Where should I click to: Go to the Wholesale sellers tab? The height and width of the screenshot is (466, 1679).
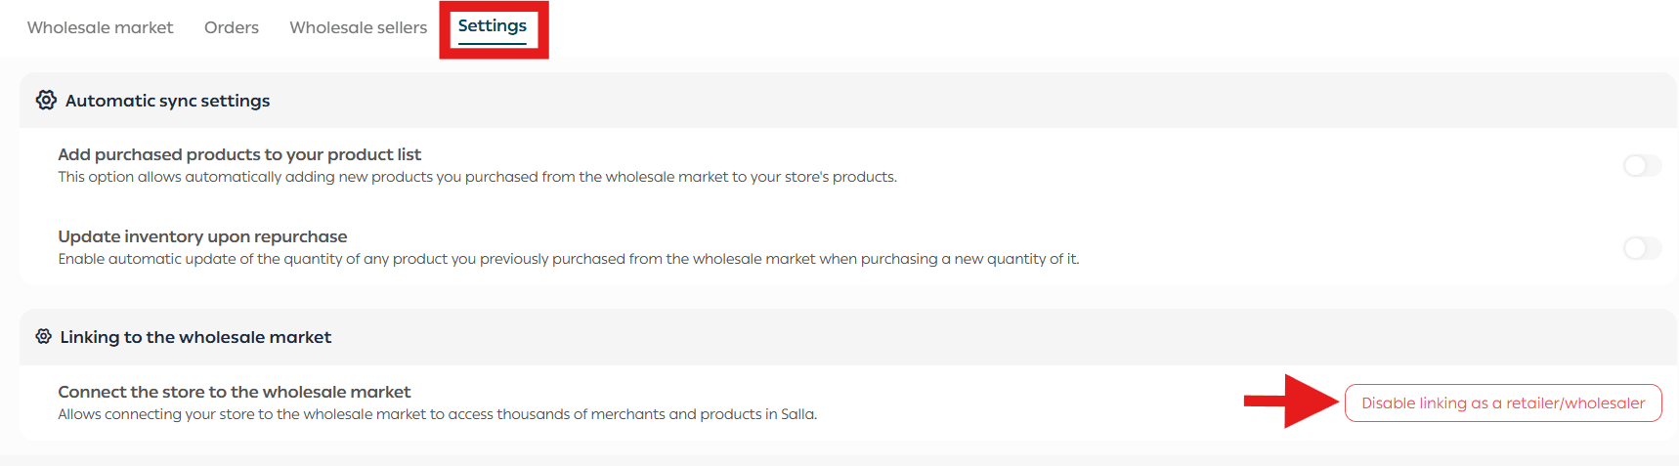coord(358,27)
